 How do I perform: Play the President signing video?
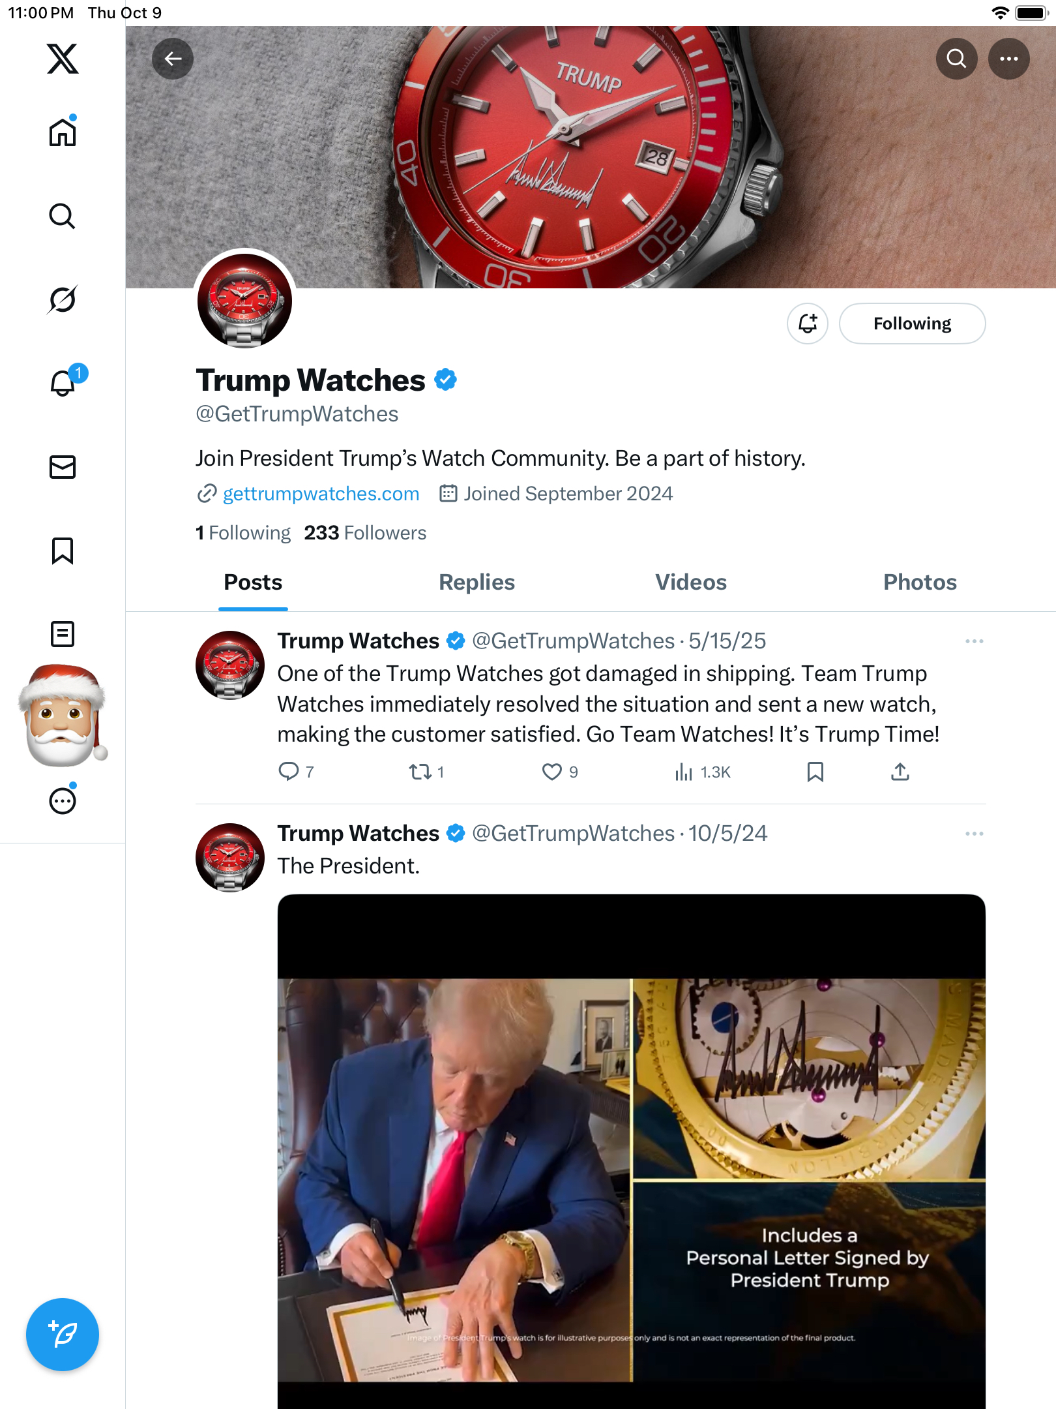tap(631, 1151)
